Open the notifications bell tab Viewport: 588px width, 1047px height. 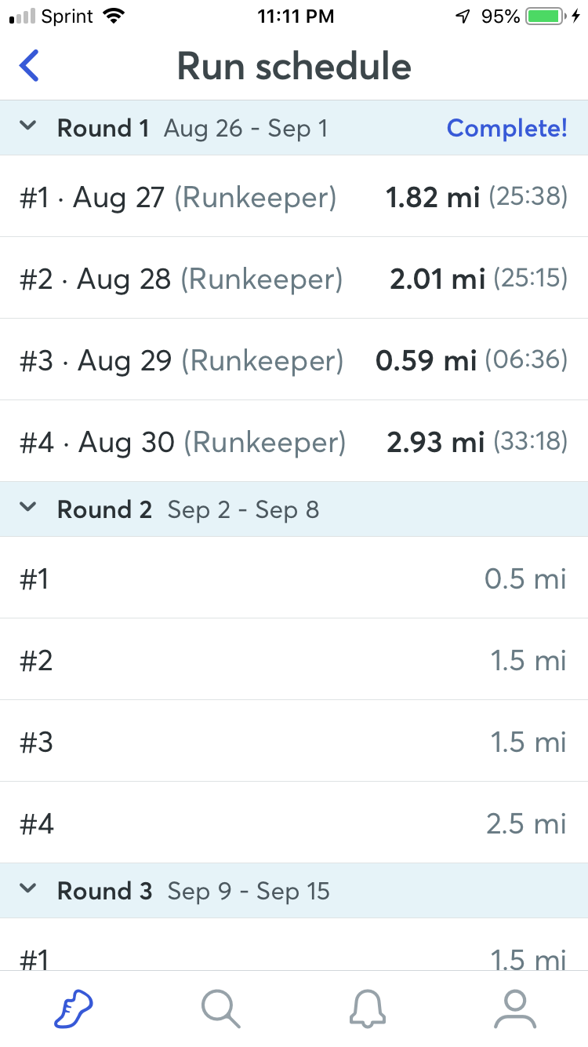click(x=367, y=1008)
